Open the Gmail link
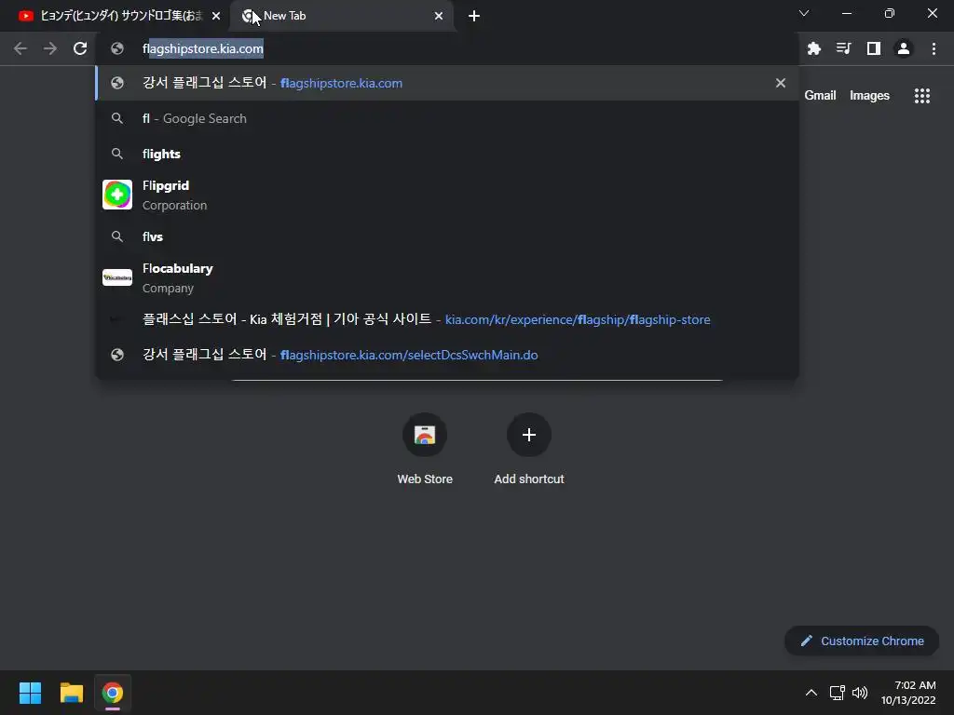The width and height of the screenshot is (954, 715). pos(820,96)
